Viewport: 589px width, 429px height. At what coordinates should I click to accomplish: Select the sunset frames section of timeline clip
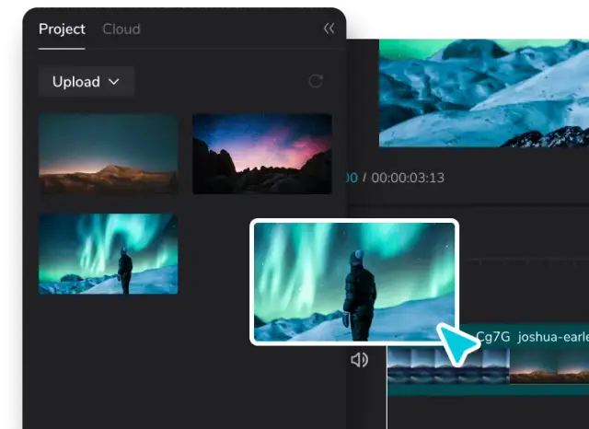pos(549,365)
